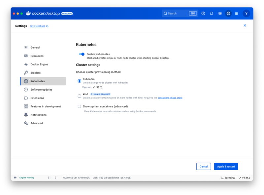Open Features in development section
The height and width of the screenshot is (195, 264).
pos(43,106)
